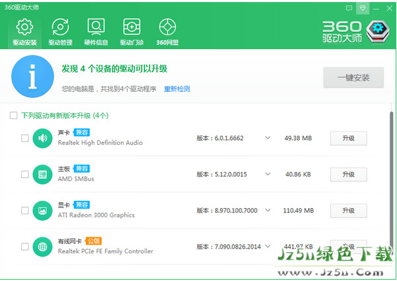Check the 声卡 Realtek audio driver checkbox

tap(25, 138)
